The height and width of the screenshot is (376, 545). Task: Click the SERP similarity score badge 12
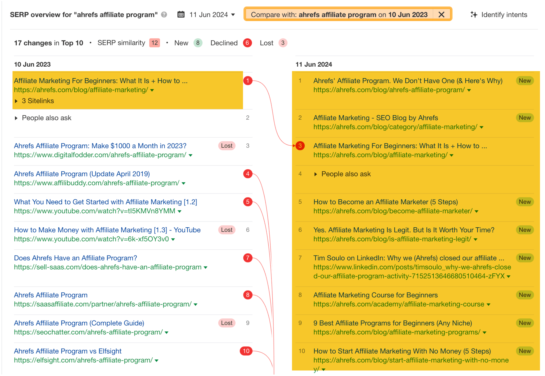point(154,43)
